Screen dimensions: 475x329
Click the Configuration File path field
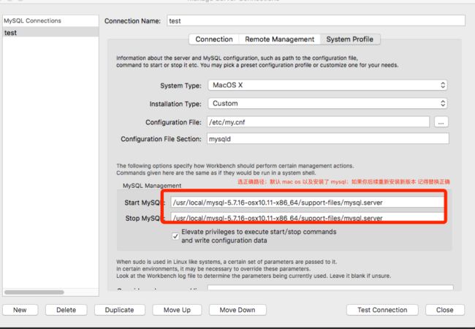point(318,122)
